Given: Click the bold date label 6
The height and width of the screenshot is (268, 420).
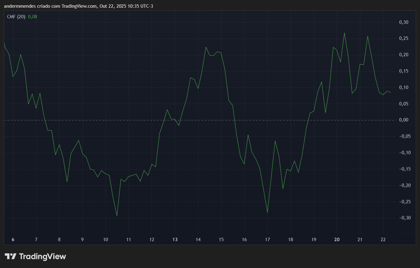Looking at the screenshot, I should (13, 240).
